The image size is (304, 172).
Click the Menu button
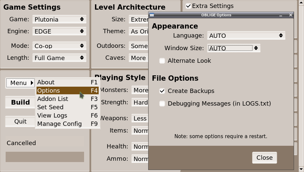pos(20,83)
